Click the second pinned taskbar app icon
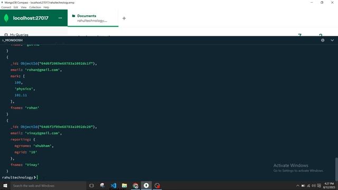 (102, 185)
